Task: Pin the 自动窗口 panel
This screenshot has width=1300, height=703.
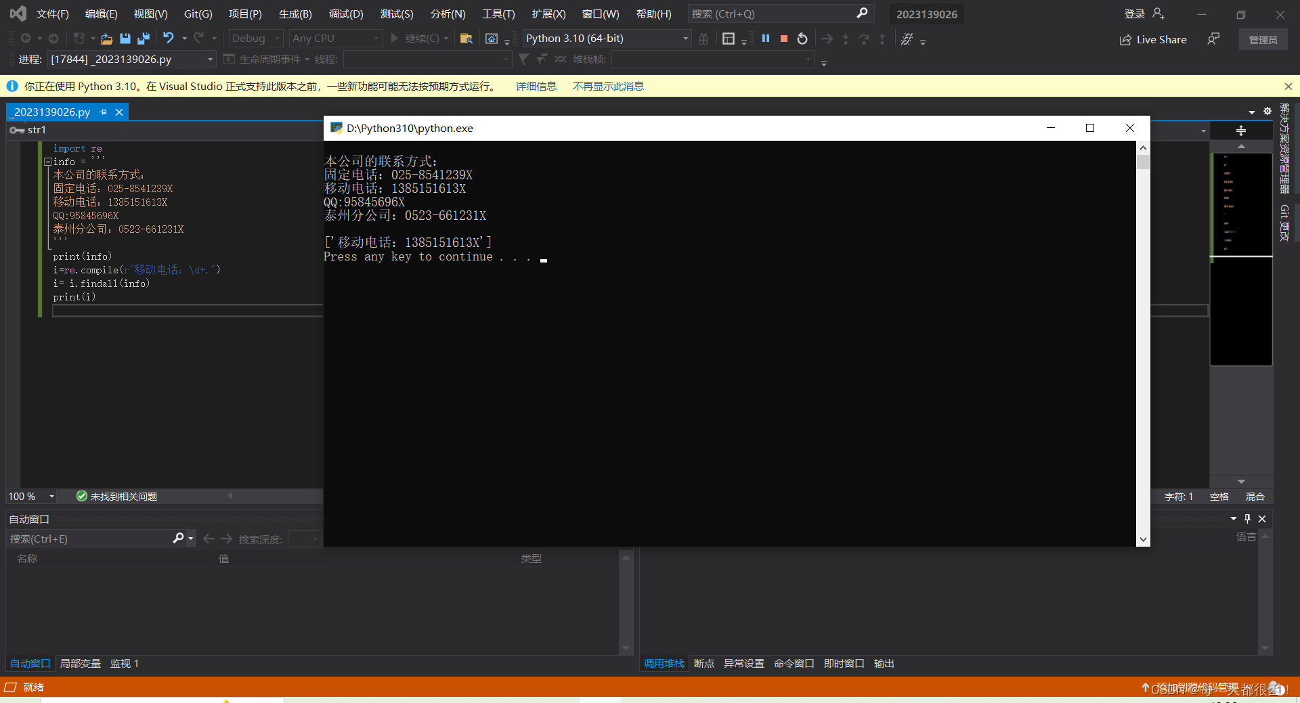Action: [x=1248, y=519]
